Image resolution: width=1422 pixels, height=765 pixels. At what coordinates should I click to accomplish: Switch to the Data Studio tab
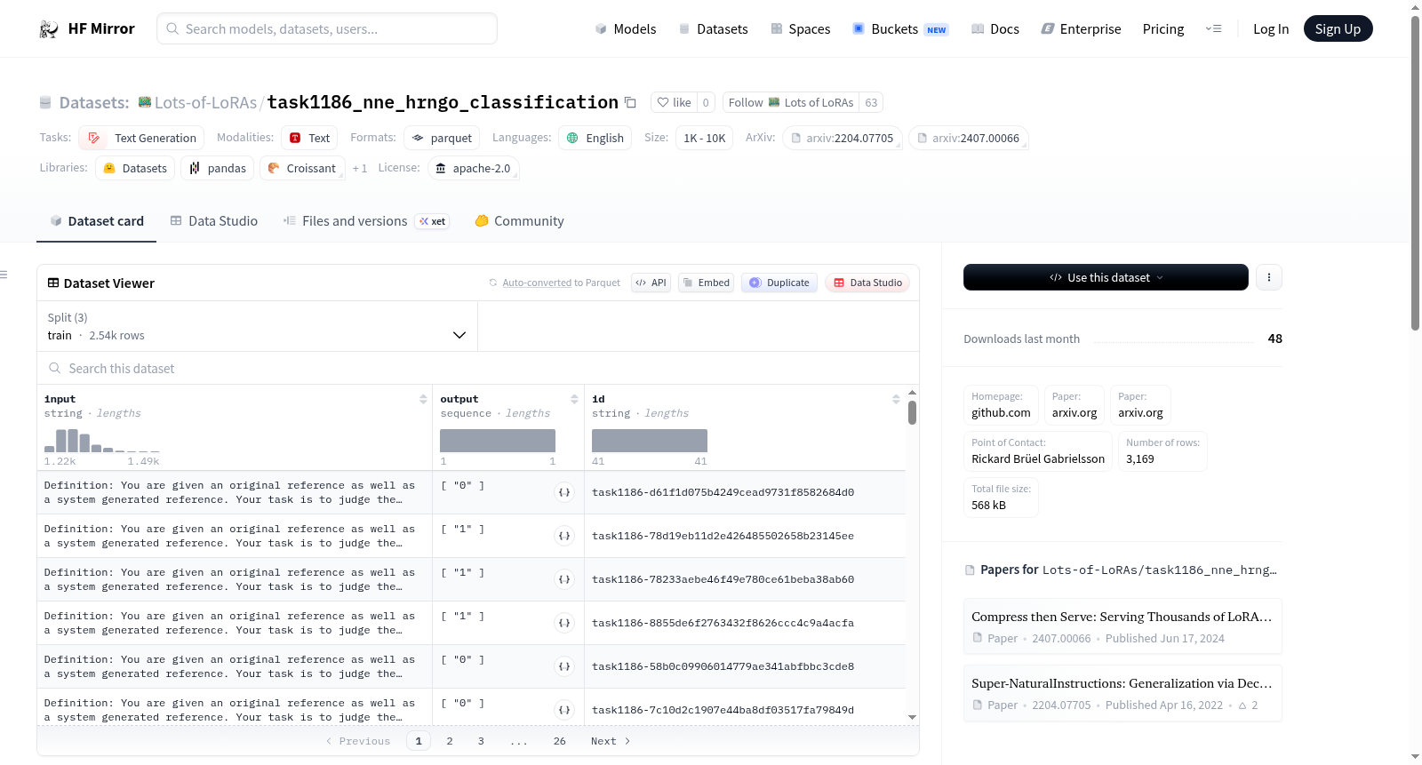pos(214,221)
